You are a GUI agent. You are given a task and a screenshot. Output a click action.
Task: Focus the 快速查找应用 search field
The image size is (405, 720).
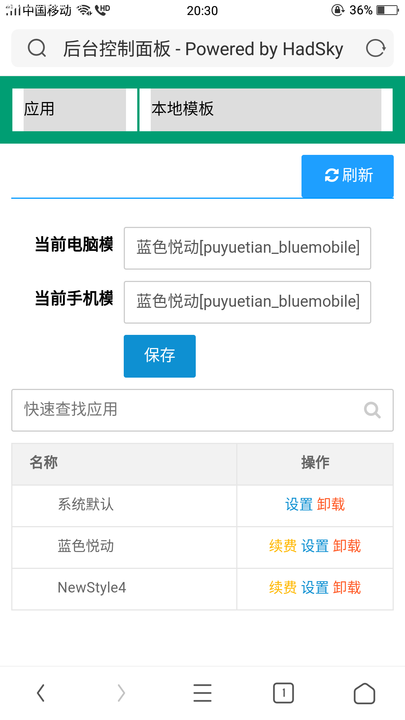pyautogui.click(x=202, y=410)
